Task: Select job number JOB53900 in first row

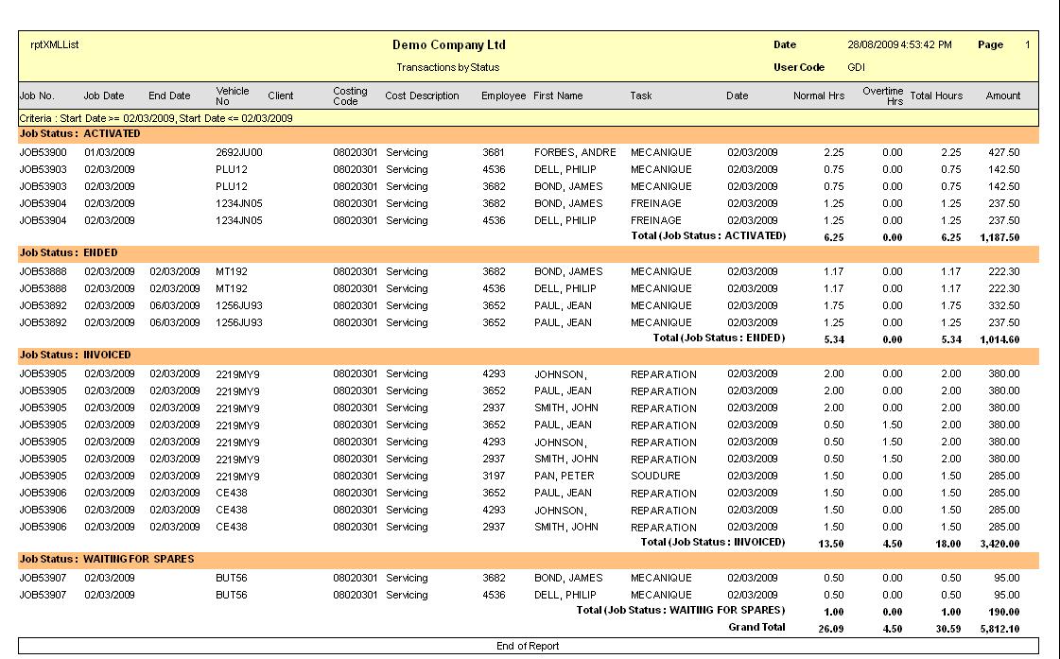Action: pos(43,152)
